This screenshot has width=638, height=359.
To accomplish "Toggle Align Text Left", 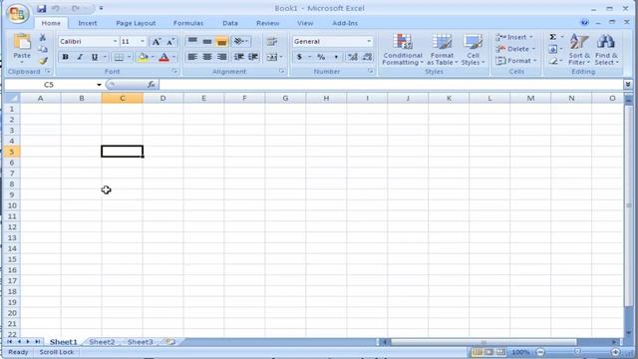I will click(192, 57).
